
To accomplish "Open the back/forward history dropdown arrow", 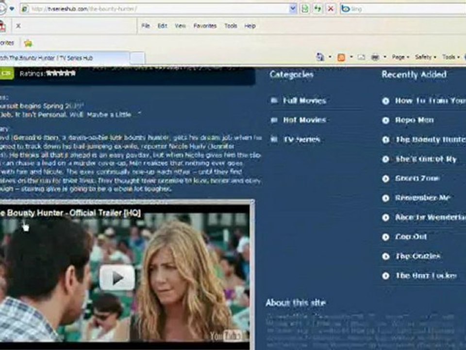I will tap(12, 9).
